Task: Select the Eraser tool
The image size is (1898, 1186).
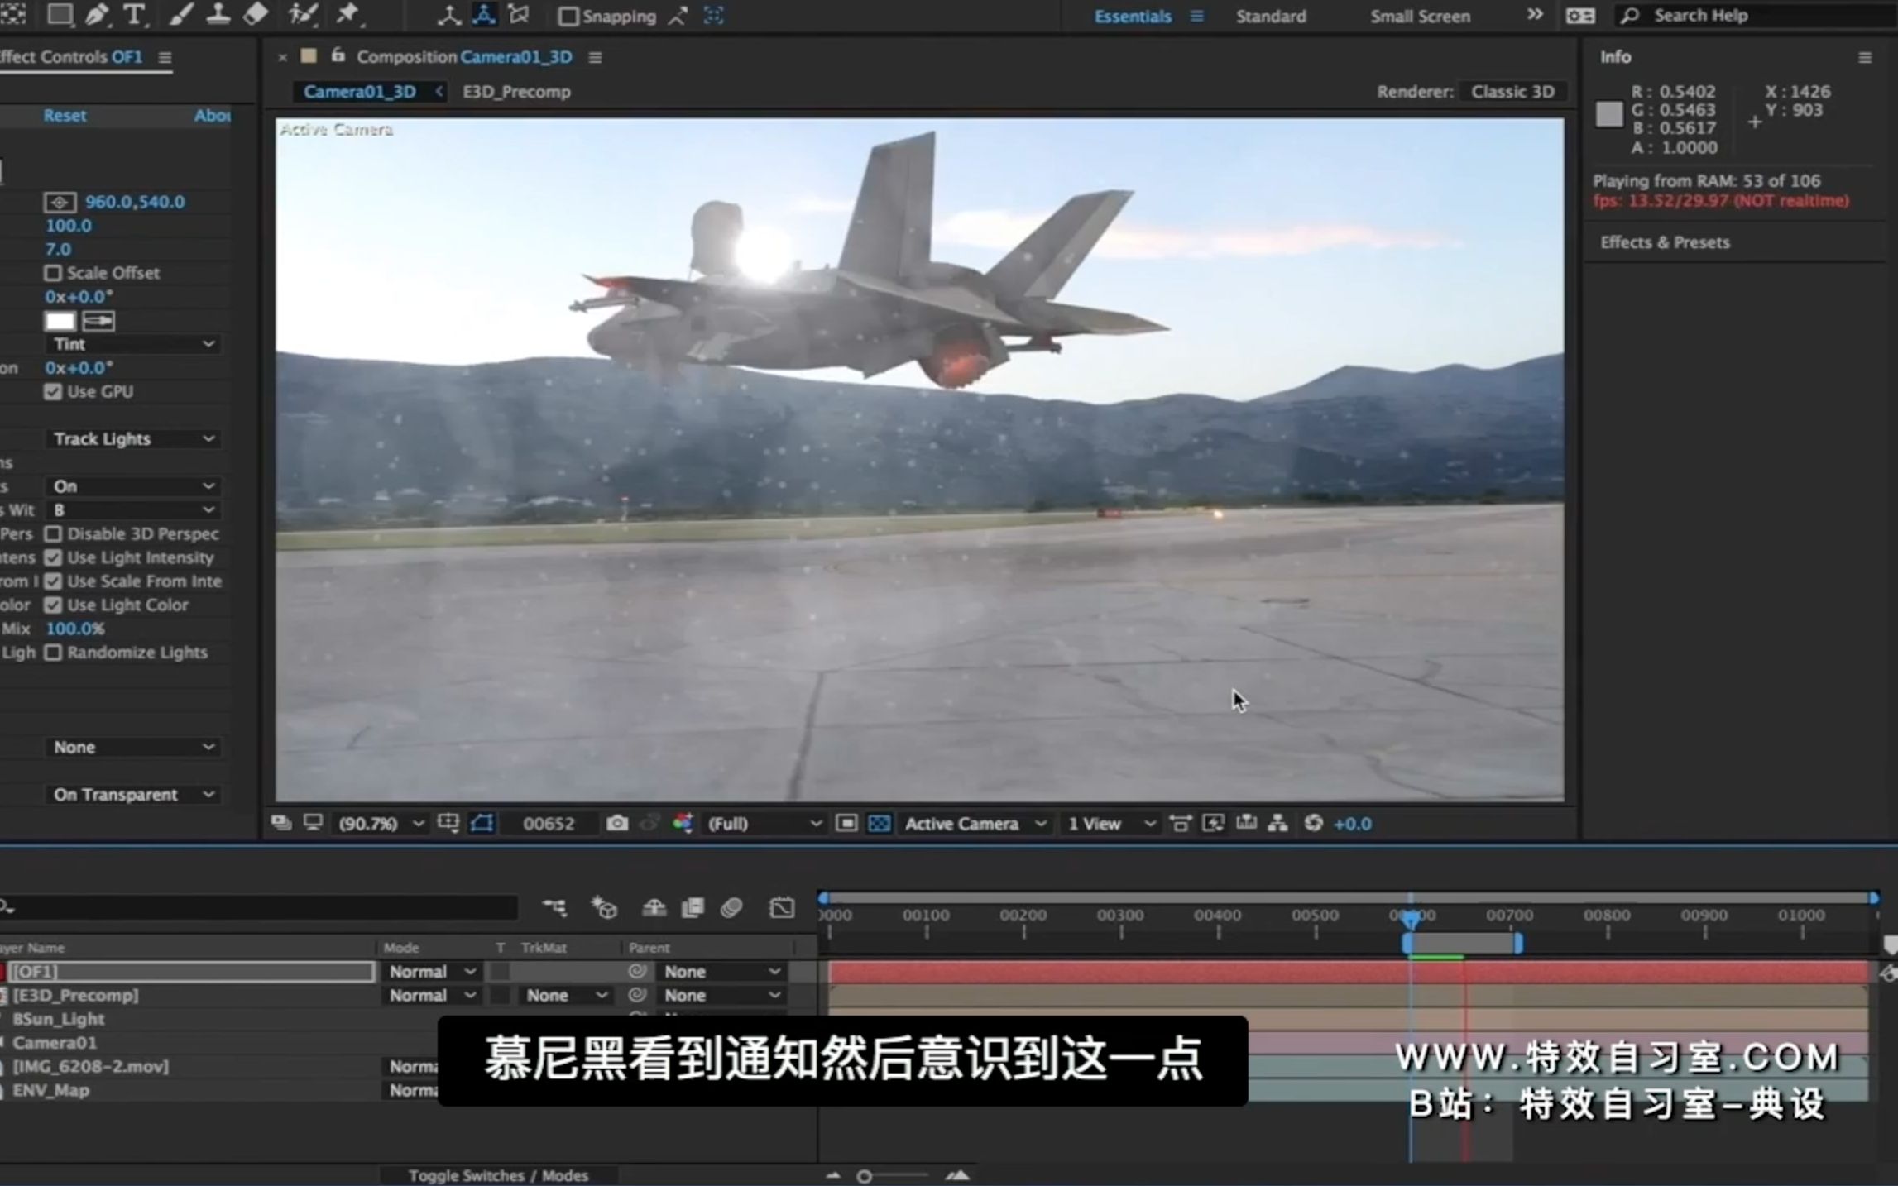Action: (x=256, y=14)
